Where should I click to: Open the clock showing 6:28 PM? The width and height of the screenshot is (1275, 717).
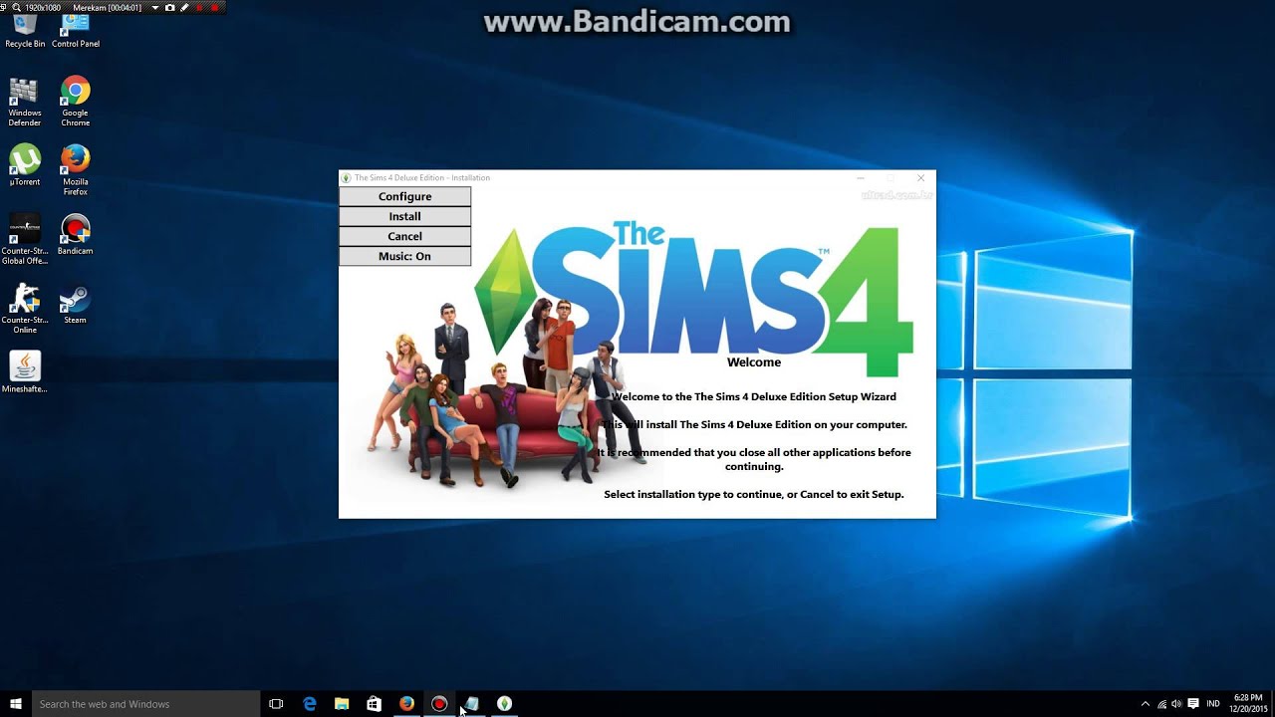1248,704
